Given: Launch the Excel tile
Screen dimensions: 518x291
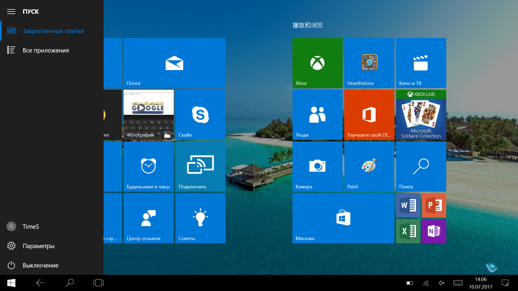Looking at the screenshot, I should click(x=408, y=231).
